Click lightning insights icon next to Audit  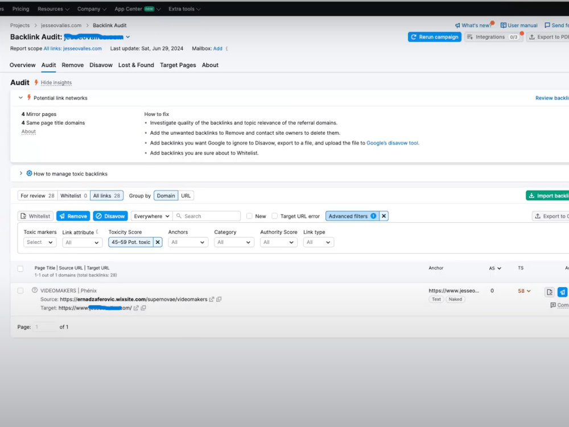pos(36,82)
